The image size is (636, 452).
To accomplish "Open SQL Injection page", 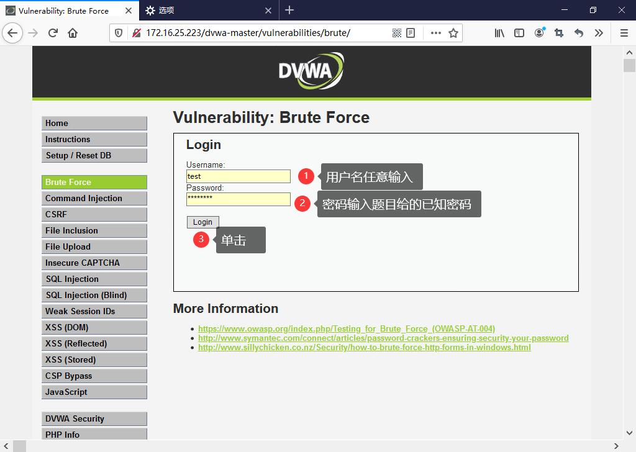I will tap(94, 279).
